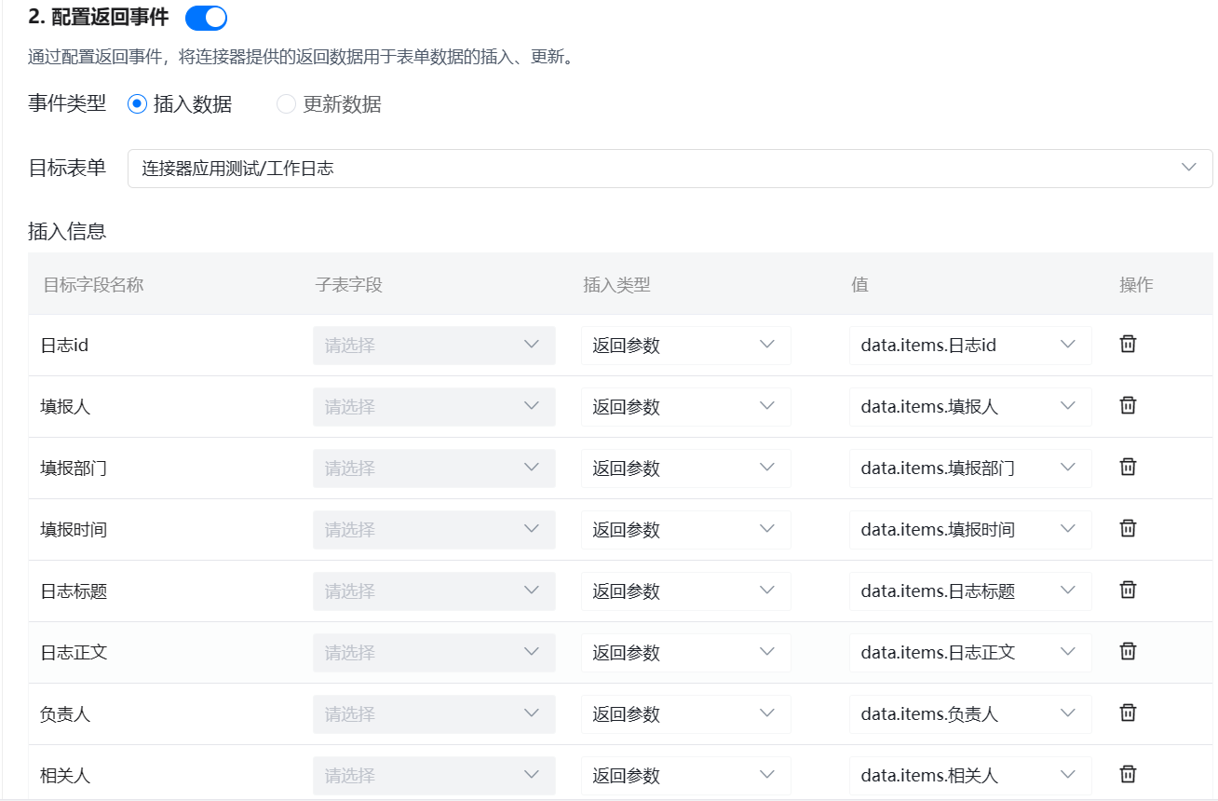Click 子表字段 selector in 负责人 row
The width and height of the screenshot is (1218, 801).
coord(434,714)
